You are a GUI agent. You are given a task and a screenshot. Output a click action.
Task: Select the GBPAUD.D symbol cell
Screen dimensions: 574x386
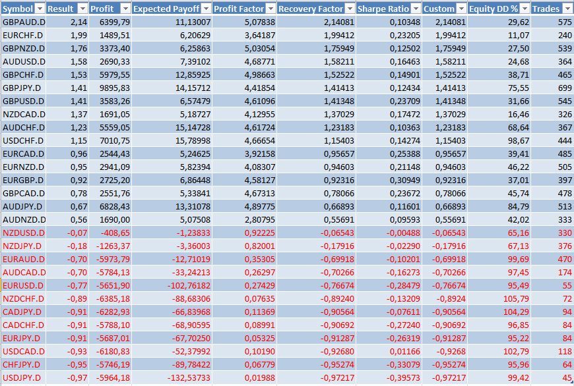[x=23, y=22]
